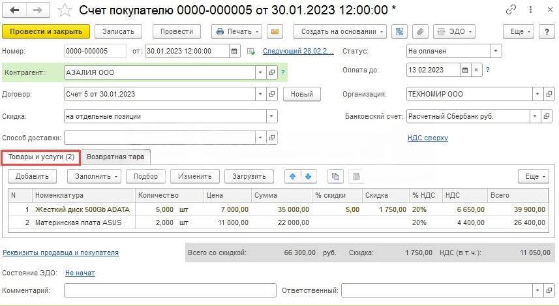
Task: Open the Заполнить menu
Action: (x=94, y=176)
